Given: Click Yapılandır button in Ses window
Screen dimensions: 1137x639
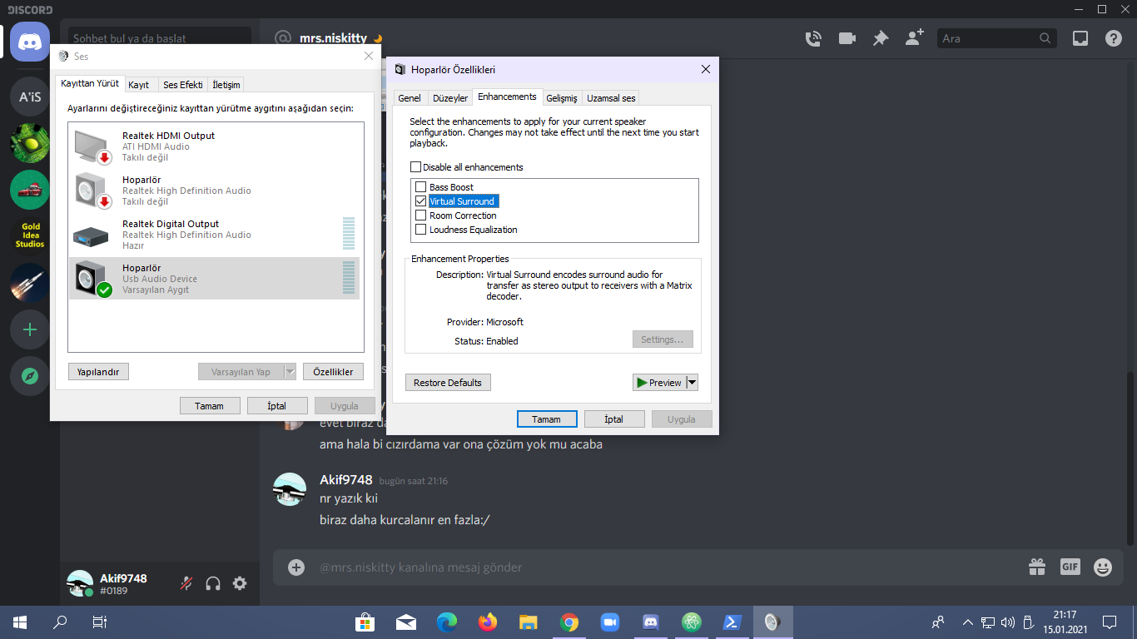Looking at the screenshot, I should 98,372.
